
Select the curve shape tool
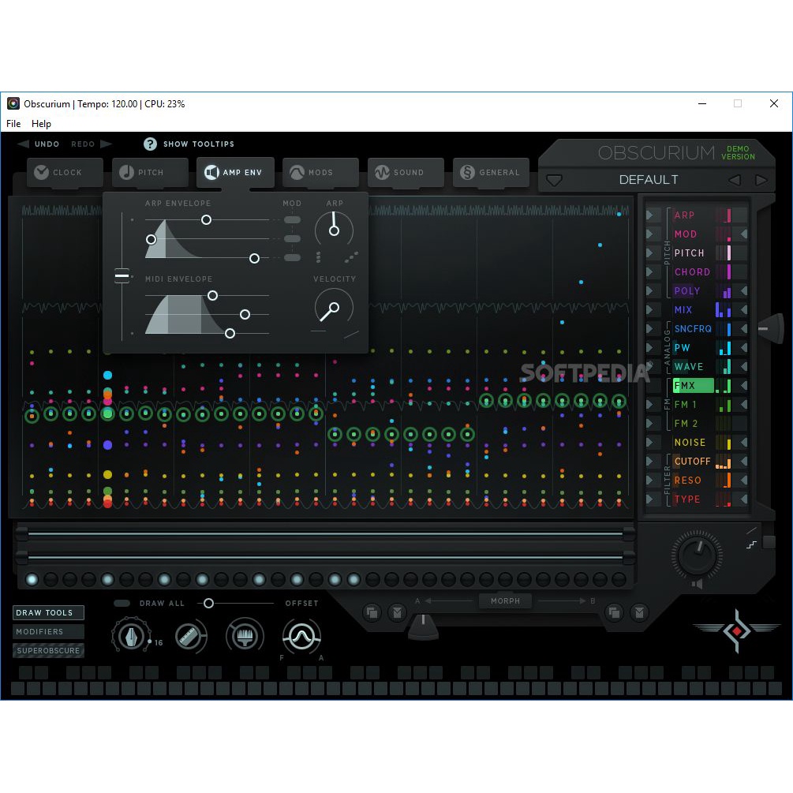tap(301, 636)
